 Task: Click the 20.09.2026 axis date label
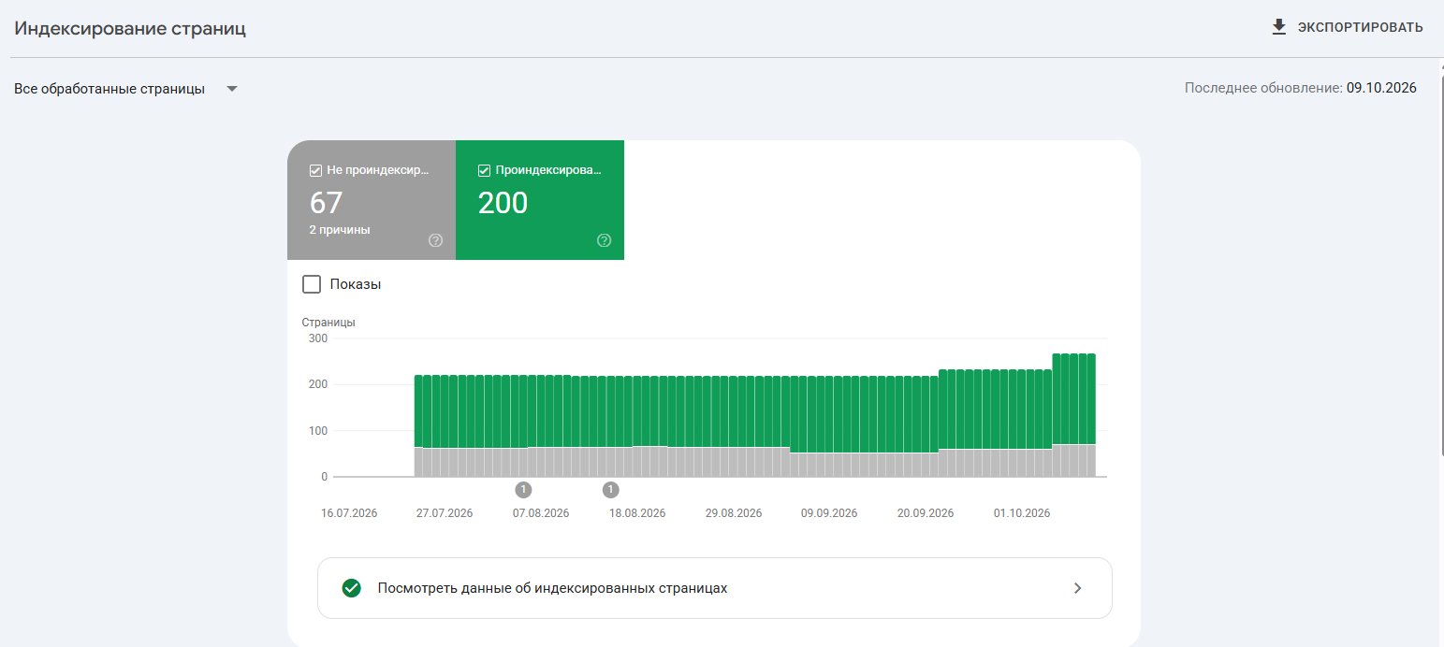tap(926, 513)
